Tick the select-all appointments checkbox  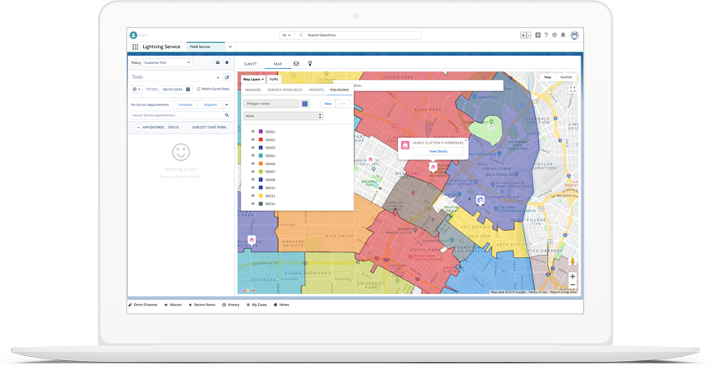[134, 128]
